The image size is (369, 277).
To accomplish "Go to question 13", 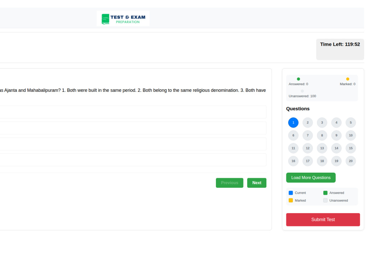I will 322,148.
